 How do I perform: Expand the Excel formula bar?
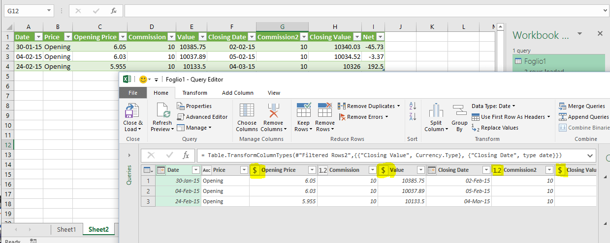[605, 10]
